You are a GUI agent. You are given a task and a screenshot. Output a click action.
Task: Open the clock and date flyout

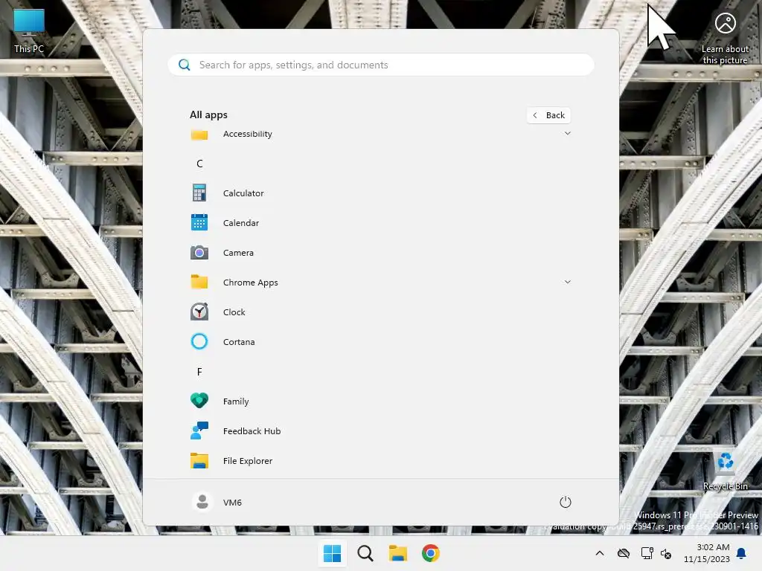(x=707, y=553)
